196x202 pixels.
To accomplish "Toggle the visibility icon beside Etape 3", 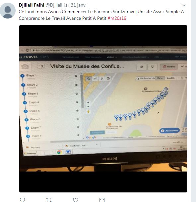I will 77,94.
